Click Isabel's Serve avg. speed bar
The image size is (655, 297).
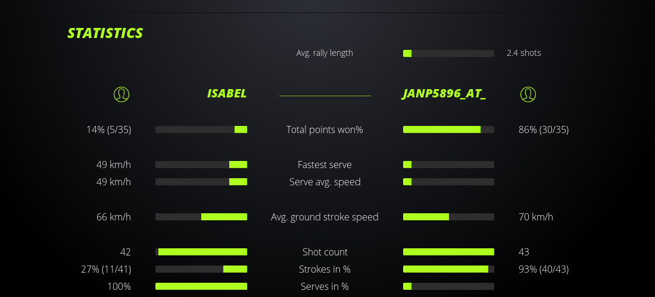201,182
